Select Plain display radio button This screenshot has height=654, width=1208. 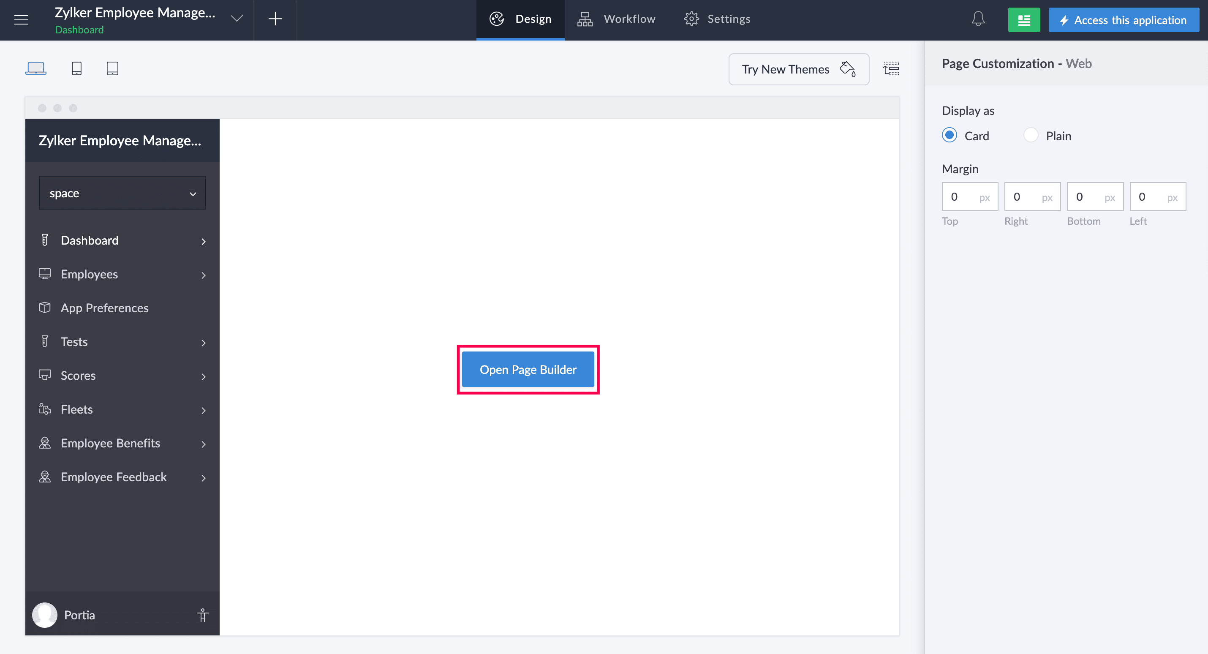(1031, 136)
